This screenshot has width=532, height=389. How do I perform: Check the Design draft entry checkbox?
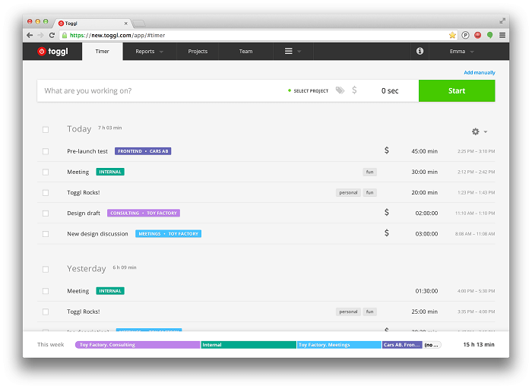coord(46,213)
